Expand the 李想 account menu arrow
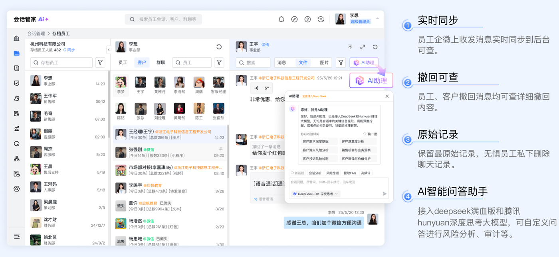 click(x=377, y=18)
